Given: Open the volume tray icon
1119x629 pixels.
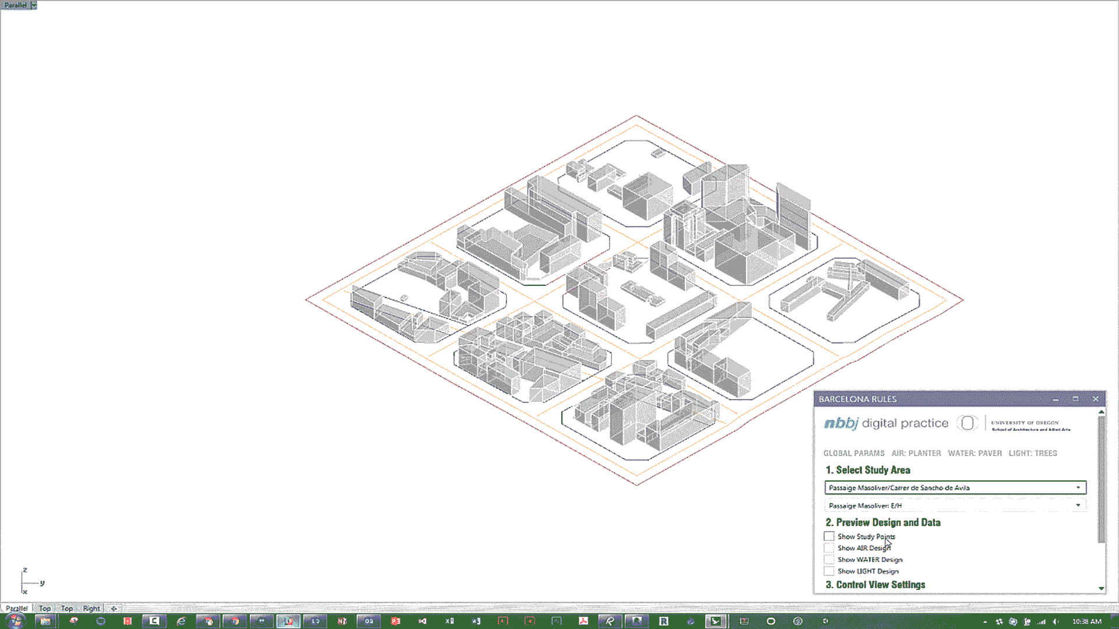Looking at the screenshot, I should click(1055, 621).
